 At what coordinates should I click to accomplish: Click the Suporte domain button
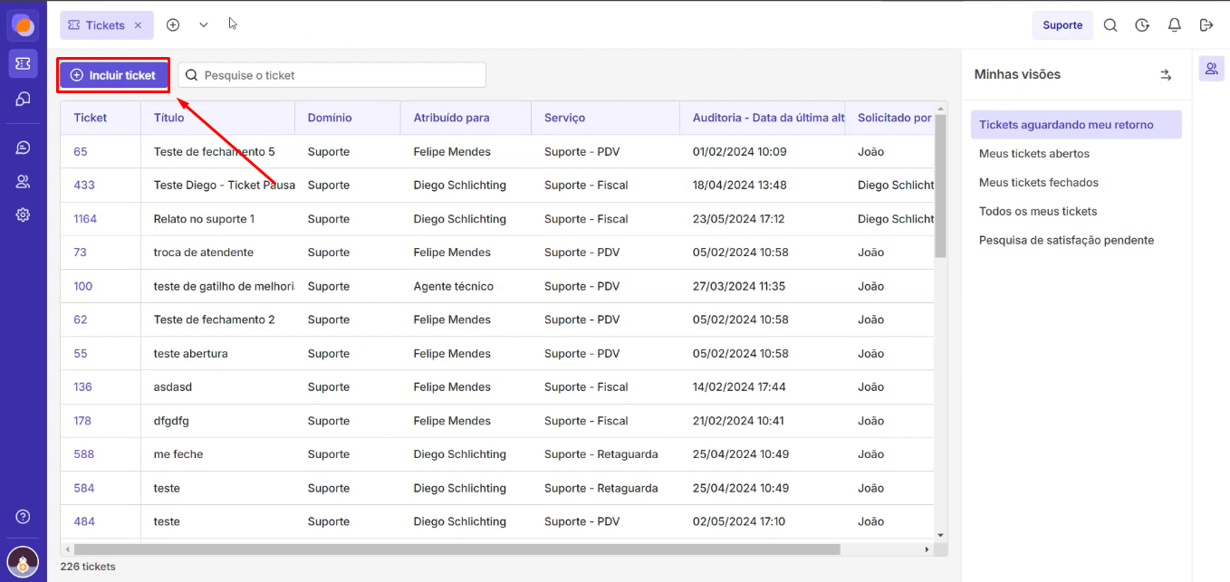pos(1062,25)
